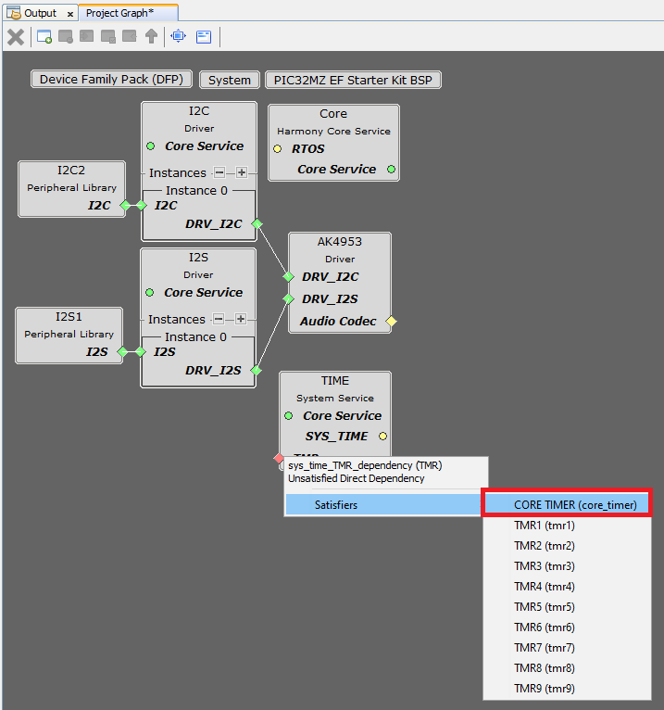Image resolution: width=664 pixels, height=710 pixels.
Task: Click the blue window panel toolbar icon
Action: pos(204,37)
